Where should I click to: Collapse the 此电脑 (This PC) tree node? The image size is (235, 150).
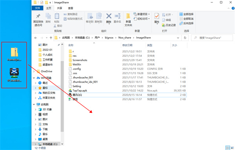click(34, 104)
